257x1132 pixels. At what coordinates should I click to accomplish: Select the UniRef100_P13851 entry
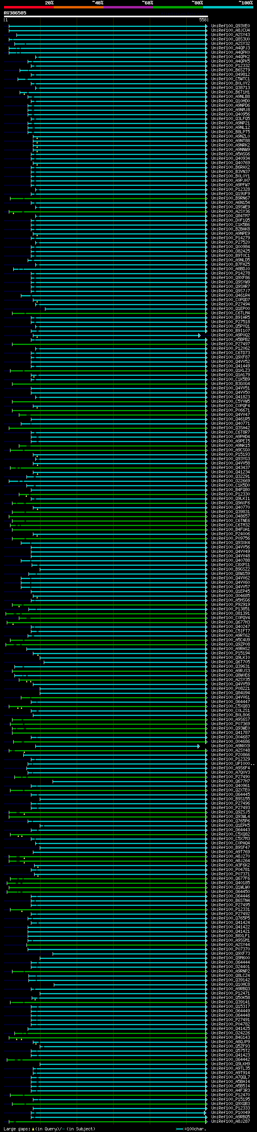tap(230, 609)
